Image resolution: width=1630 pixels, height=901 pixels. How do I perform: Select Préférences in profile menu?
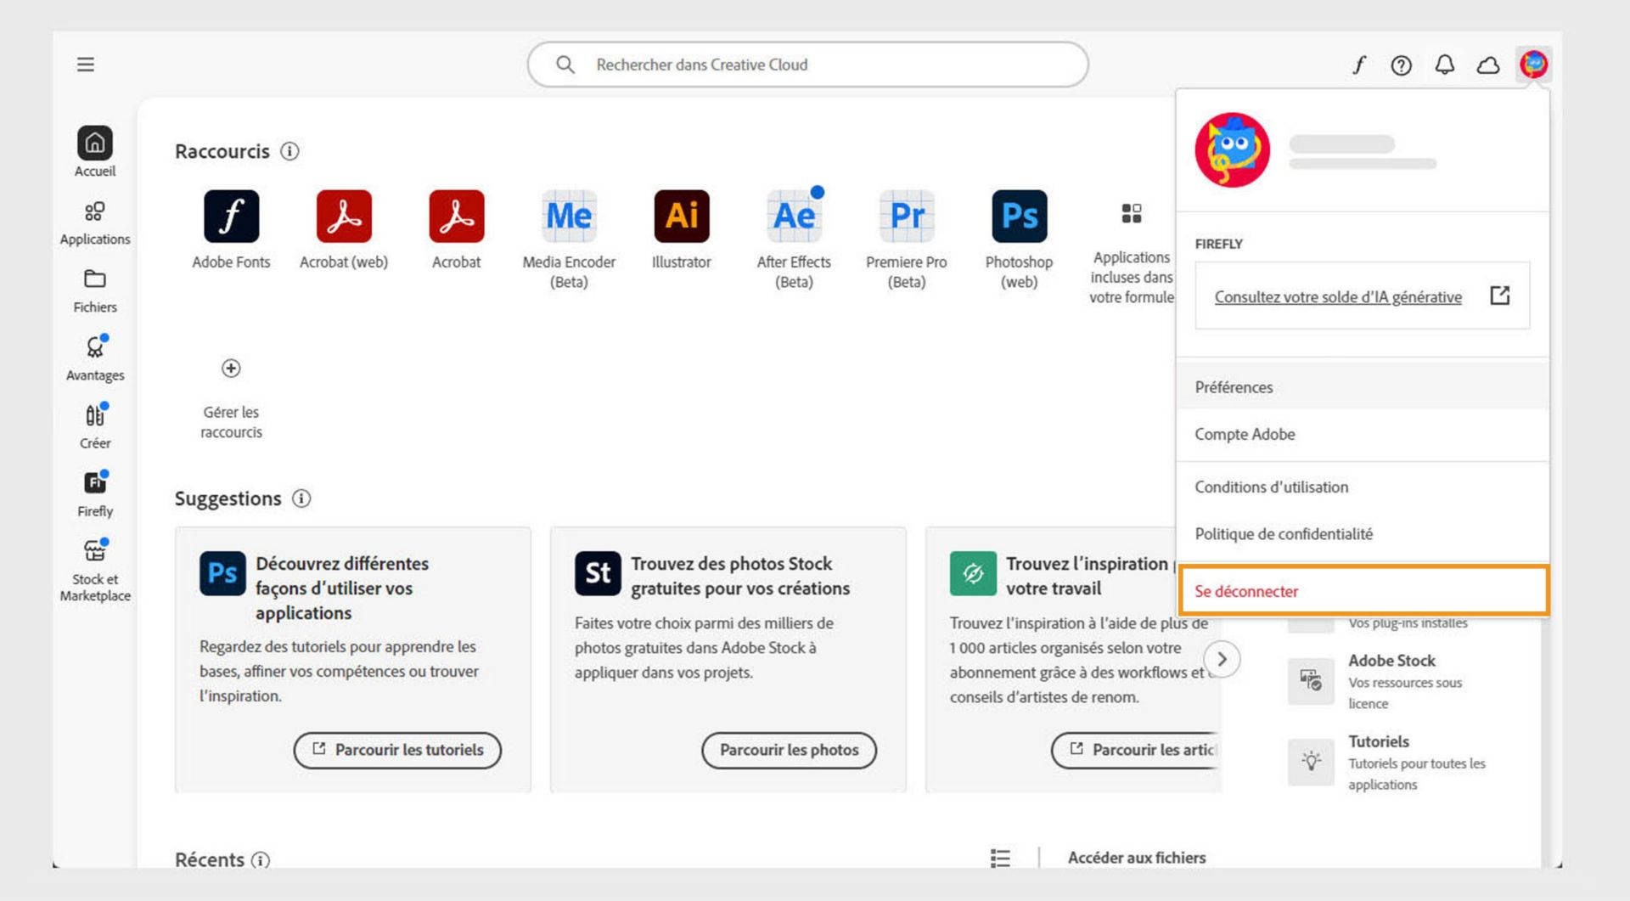tap(1363, 387)
